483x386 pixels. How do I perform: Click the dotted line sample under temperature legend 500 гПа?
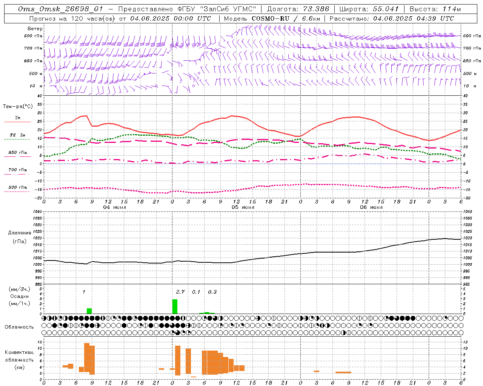pyautogui.click(x=17, y=191)
